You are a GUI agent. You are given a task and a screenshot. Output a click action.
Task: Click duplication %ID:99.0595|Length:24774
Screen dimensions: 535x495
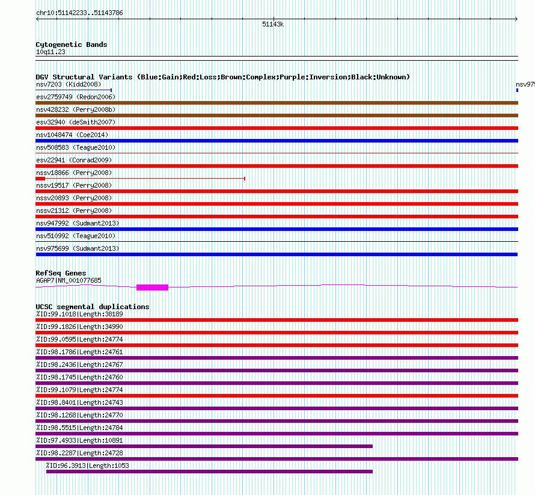point(79,339)
